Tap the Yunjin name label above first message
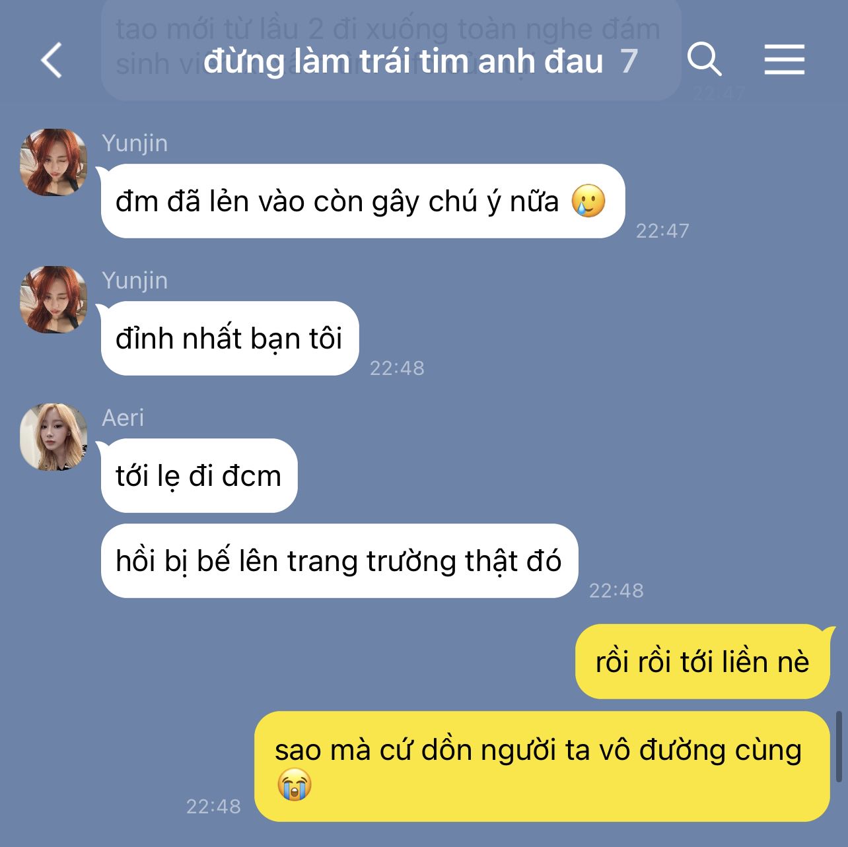Image resolution: width=848 pixels, height=847 pixels. [135, 143]
